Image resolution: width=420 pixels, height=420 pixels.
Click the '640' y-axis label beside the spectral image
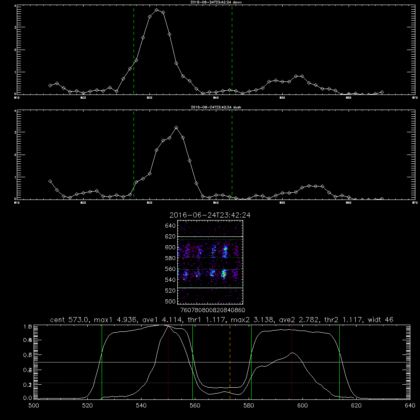[x=170, y=226]
